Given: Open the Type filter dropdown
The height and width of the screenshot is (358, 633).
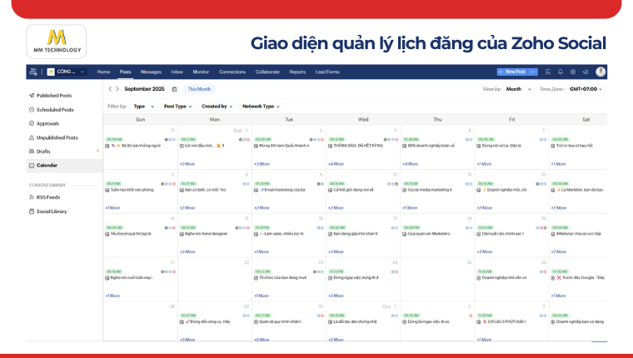Looking at the screenshot, I should pos(144,107).
